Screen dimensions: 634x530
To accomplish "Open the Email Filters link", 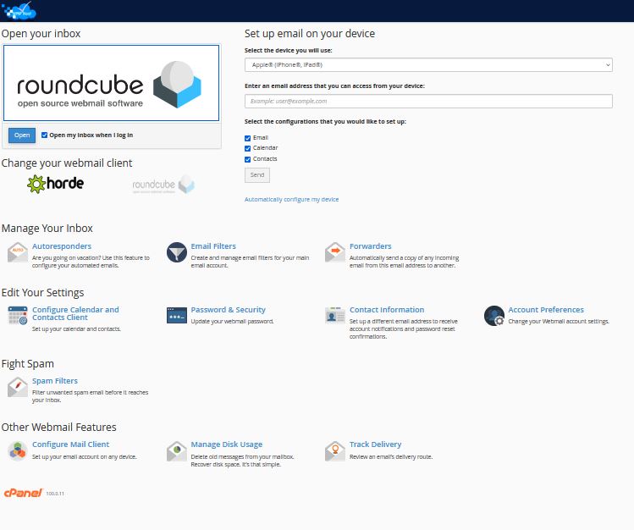I will (x=213, y=246).
